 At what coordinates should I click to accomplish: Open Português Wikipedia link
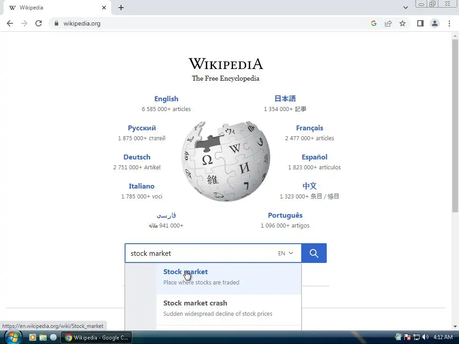(285, 215)
